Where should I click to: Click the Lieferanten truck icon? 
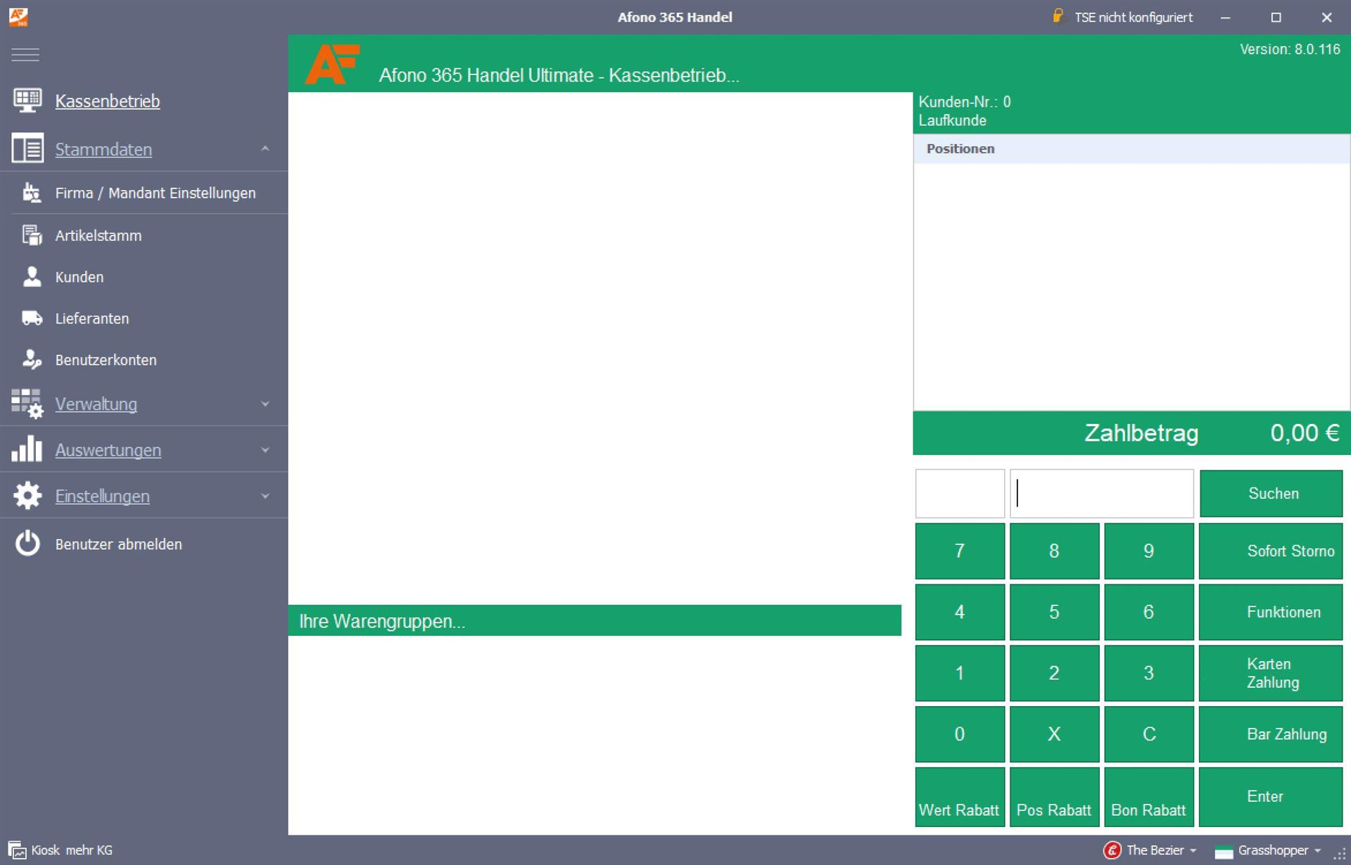point(32,318)
